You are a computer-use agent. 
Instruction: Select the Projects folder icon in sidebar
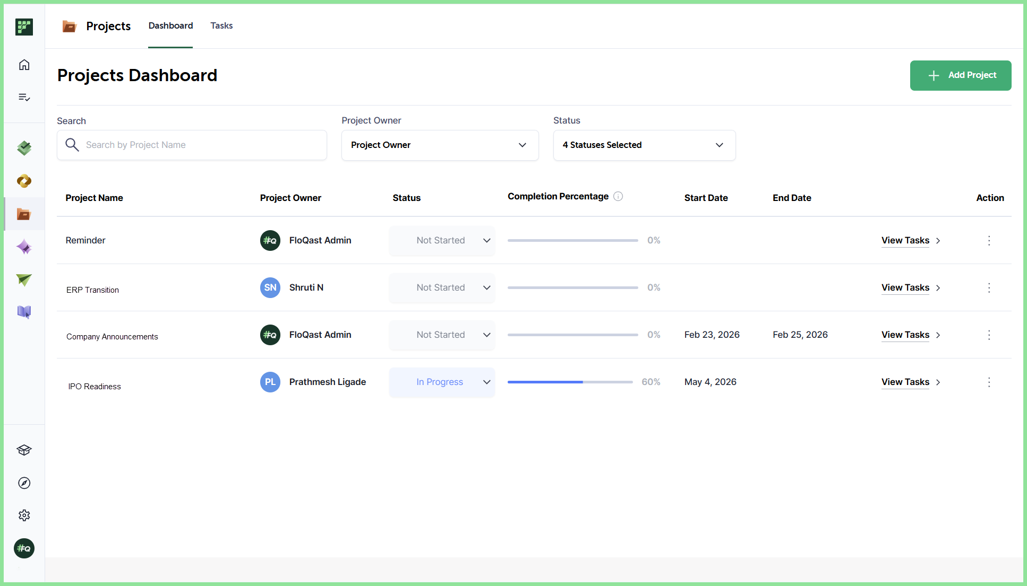tap(24, 214)
